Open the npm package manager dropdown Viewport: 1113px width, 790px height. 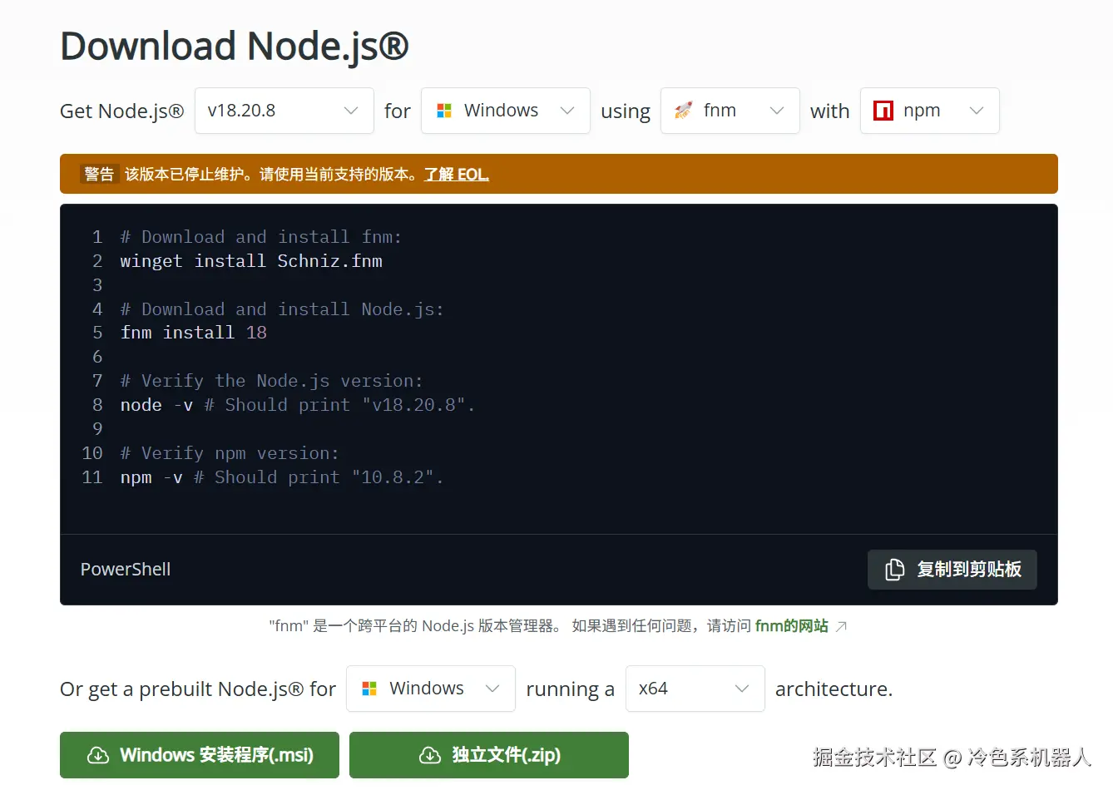pyautogui.click(x=930, y=111)
